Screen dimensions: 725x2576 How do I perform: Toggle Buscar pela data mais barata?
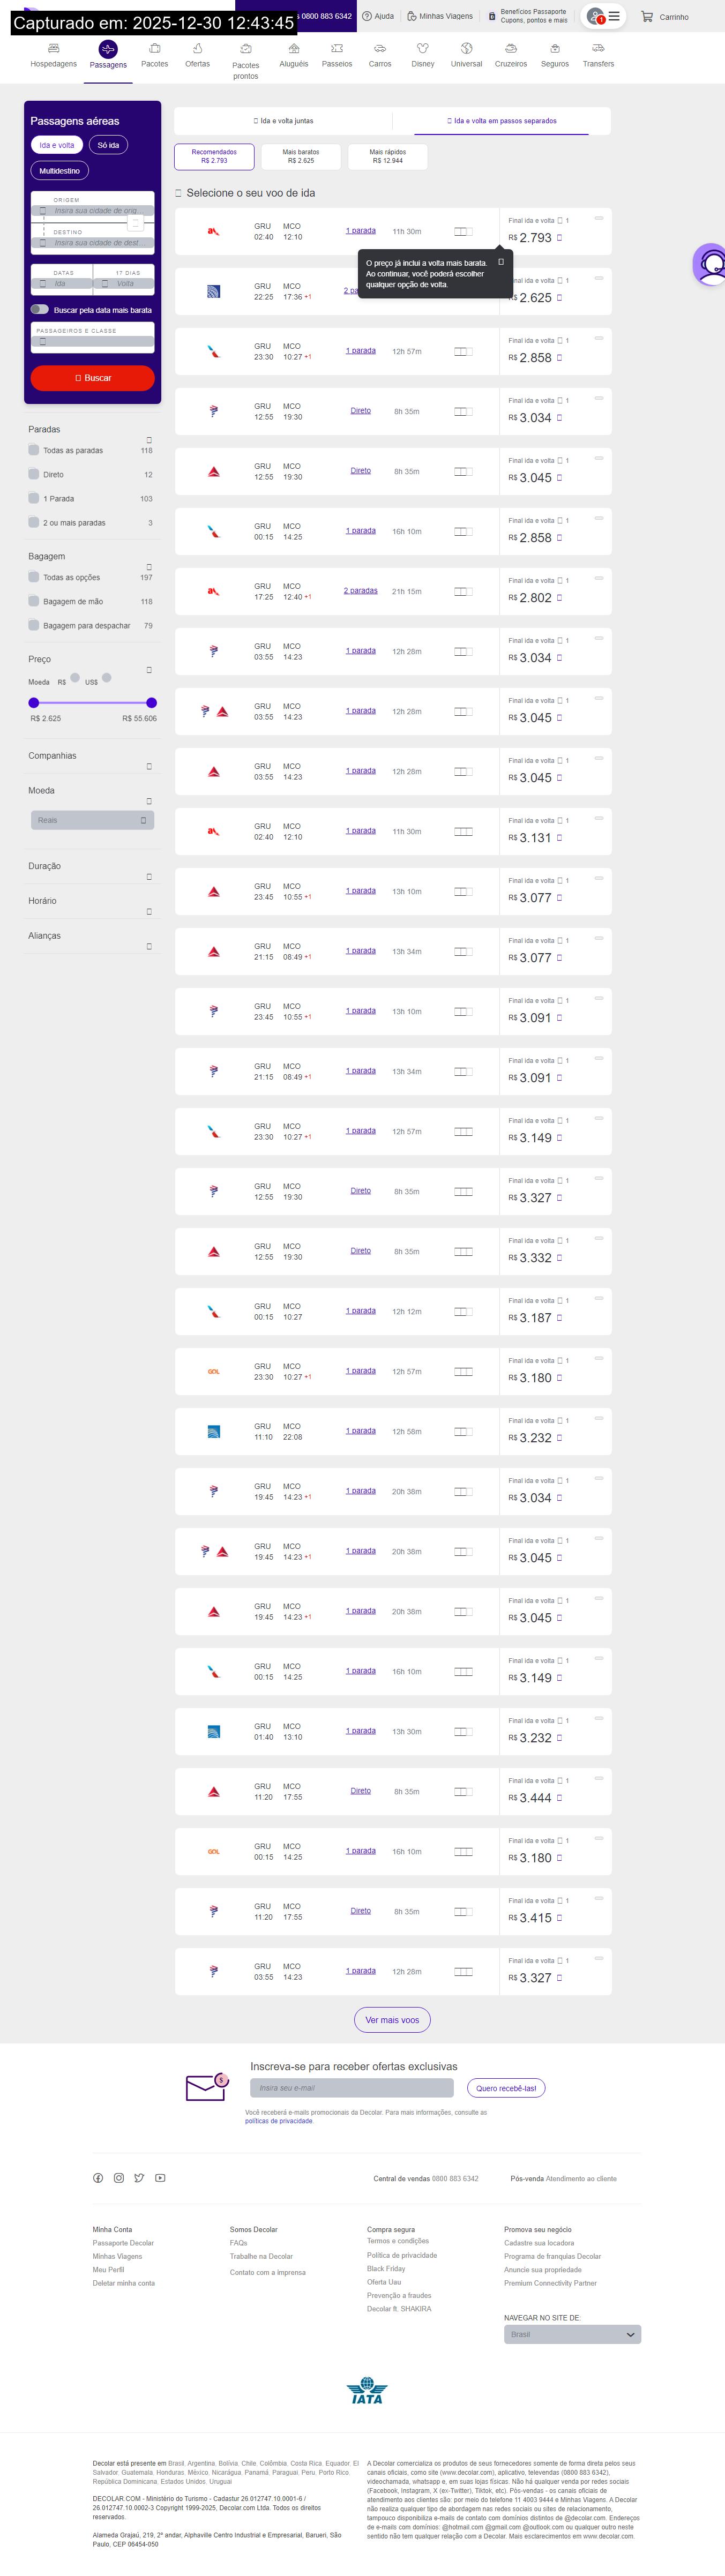[x=40, y=310]
